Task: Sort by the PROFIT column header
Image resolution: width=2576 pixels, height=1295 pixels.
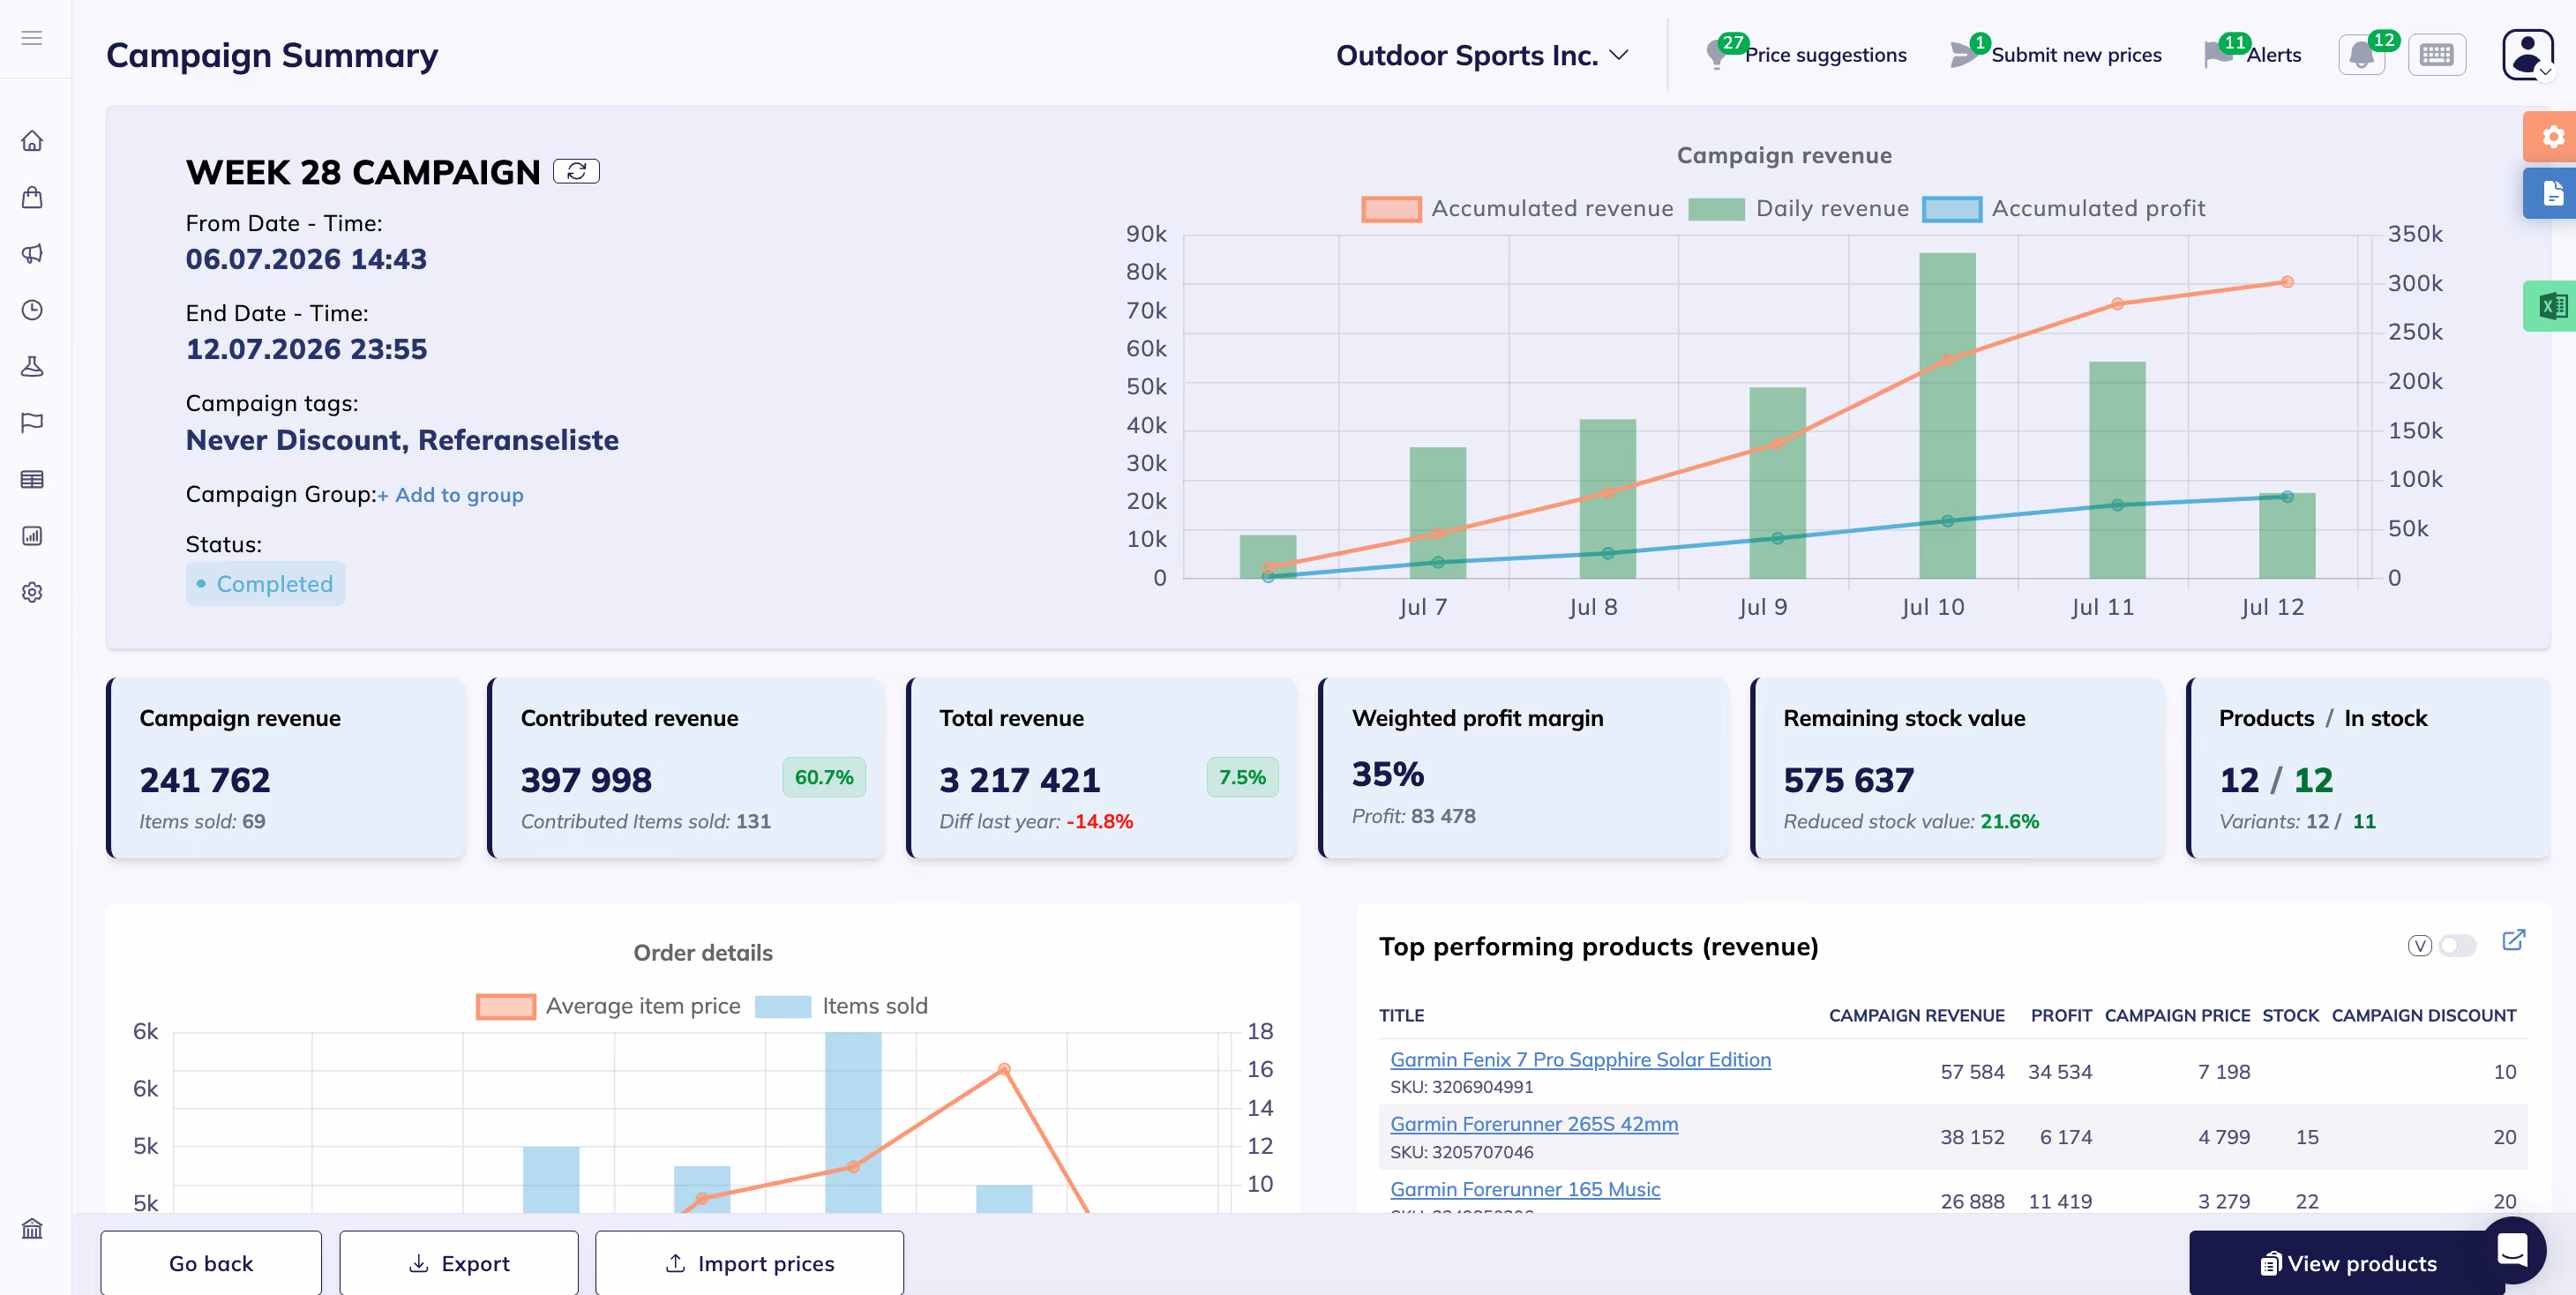Action: 2061,1015
